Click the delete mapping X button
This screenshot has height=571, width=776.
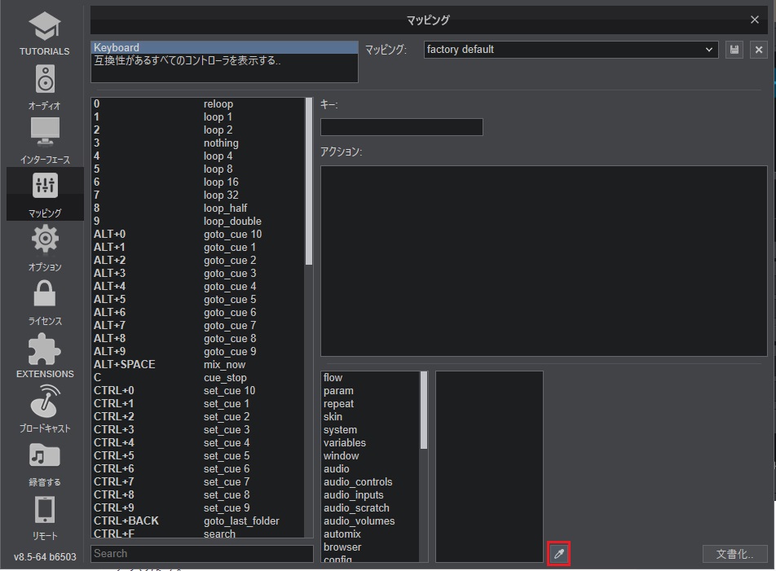pyautogui.click(x=759, y=50)
